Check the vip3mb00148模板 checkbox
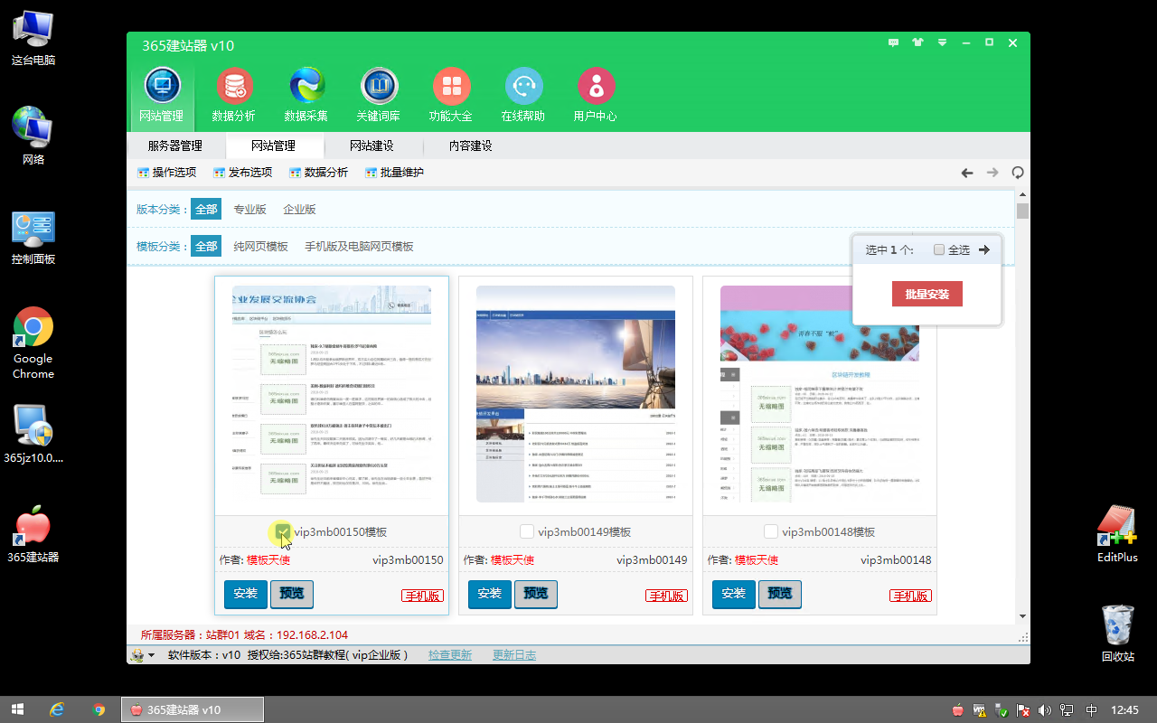Viewport: 1157px width, 723px height. [771, 531]
